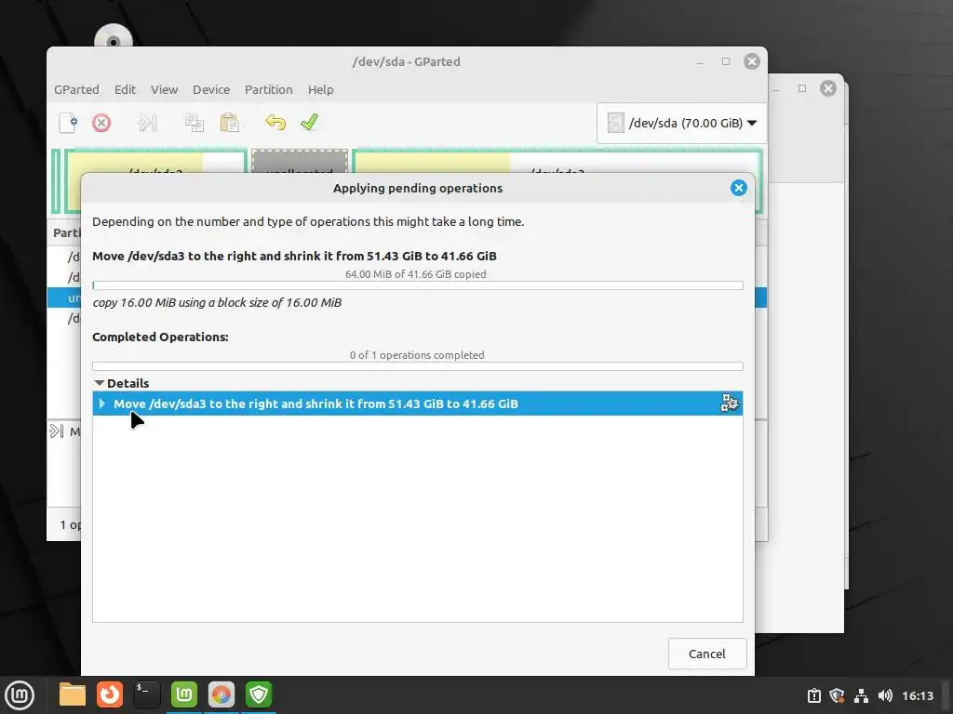Launch Firefox from the taskbar
The width and height of the screenshot is (953, 714).
(110, 694)
